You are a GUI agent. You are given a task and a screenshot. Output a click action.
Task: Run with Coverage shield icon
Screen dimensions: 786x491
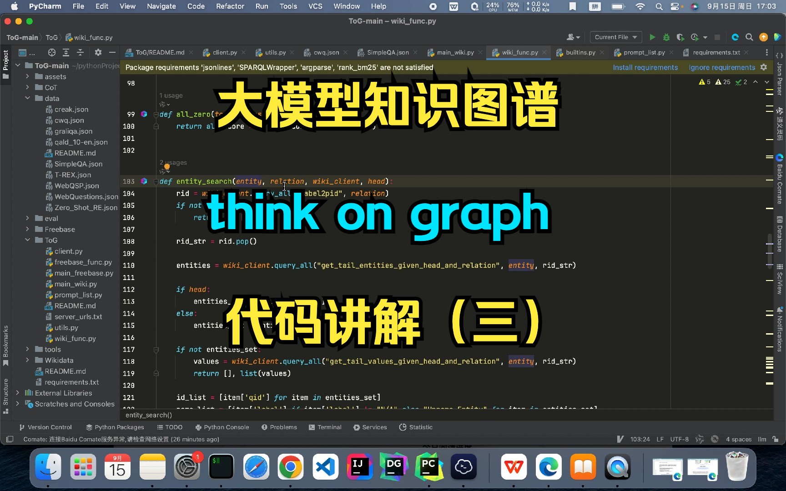(x=680, y=37)
